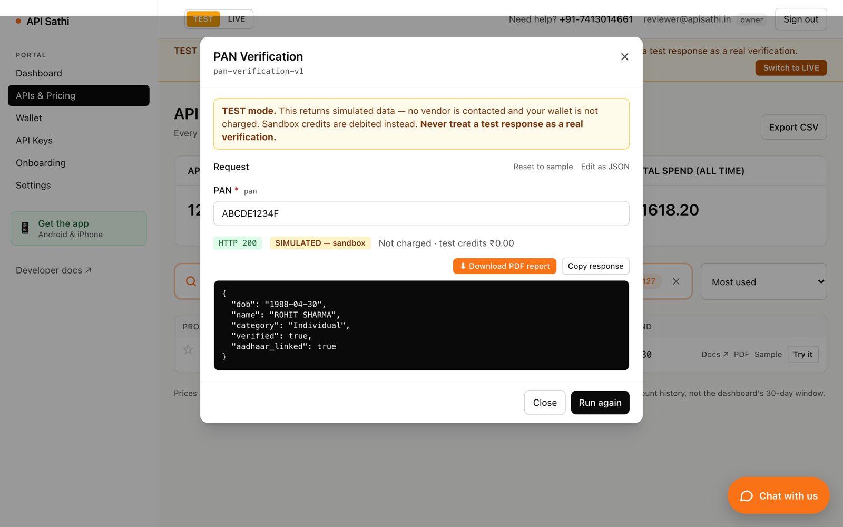The width and height of the screenshot is (843, 527).
Task: Click Reset to sample link
Action: (543, 167)
